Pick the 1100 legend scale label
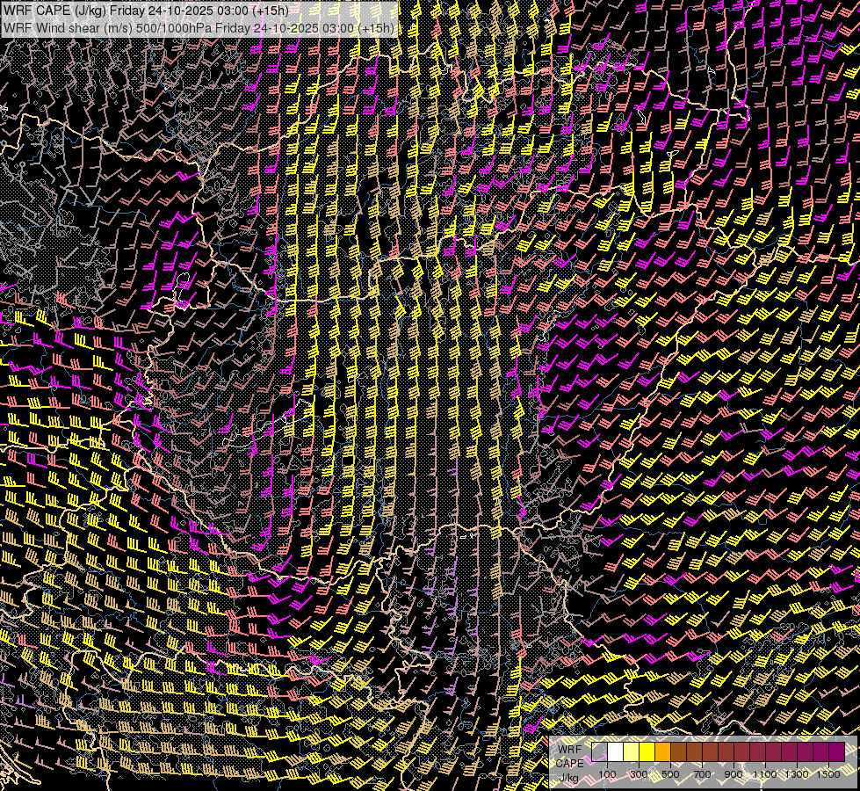 pyautogui.click(x=765, y=774)
